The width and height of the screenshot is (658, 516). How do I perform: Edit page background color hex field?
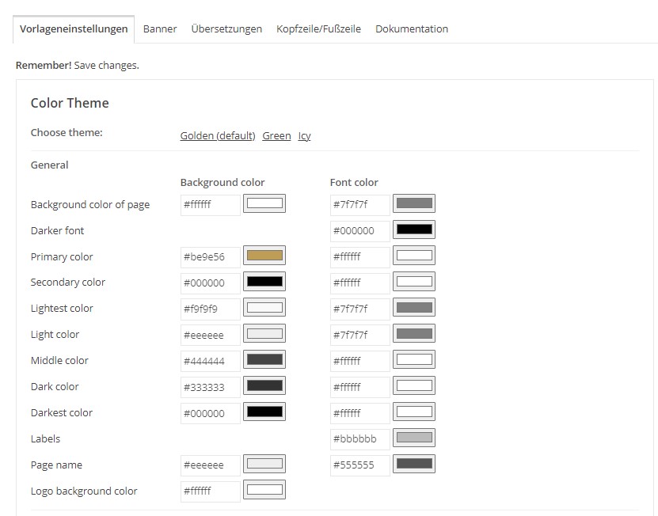coord(211,205)
